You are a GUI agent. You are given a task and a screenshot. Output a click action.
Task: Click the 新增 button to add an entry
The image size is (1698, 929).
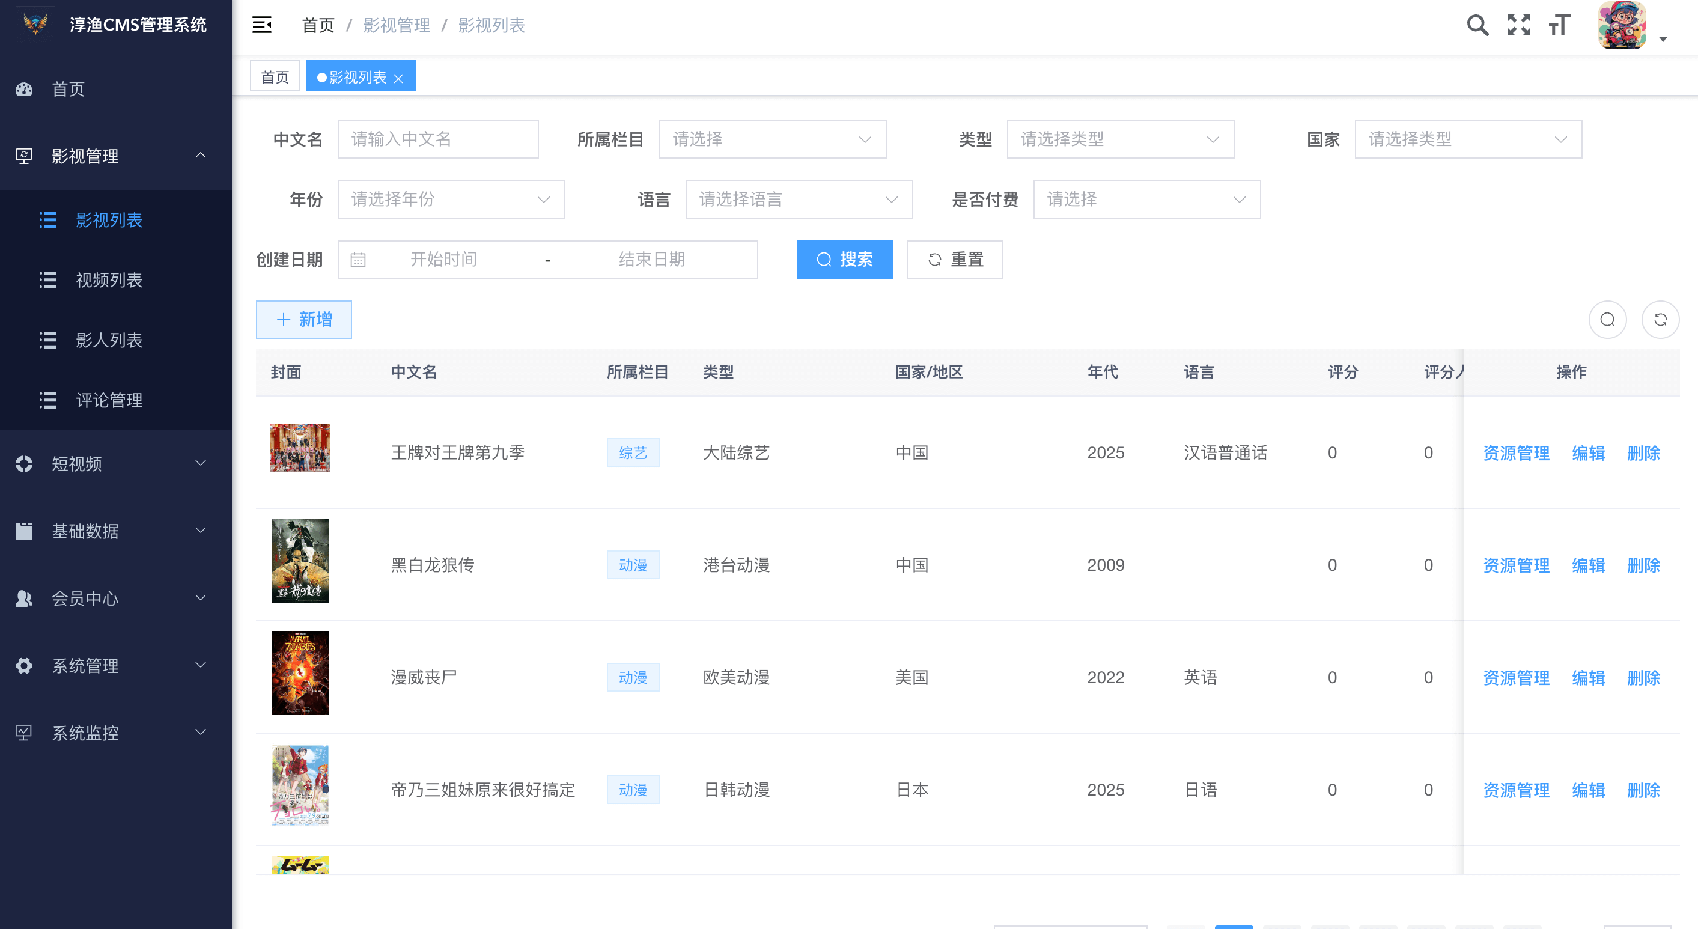tap(303, 319)
